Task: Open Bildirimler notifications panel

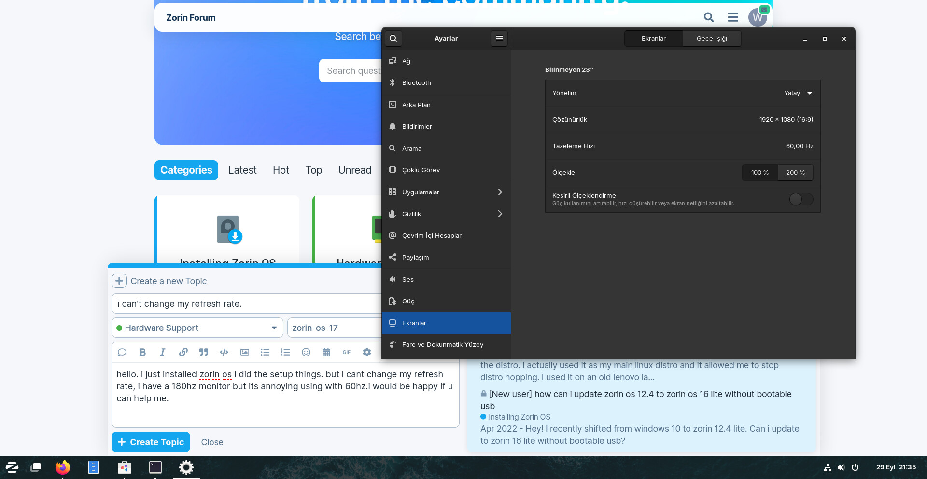Action: tap(446, 126)
